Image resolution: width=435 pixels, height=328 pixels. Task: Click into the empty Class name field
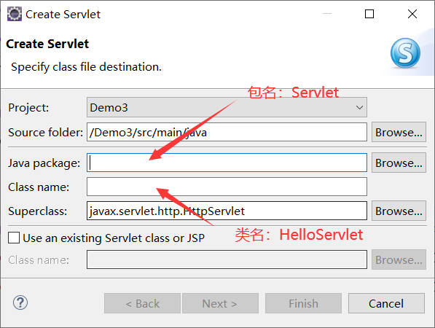(x=227, y=187)
